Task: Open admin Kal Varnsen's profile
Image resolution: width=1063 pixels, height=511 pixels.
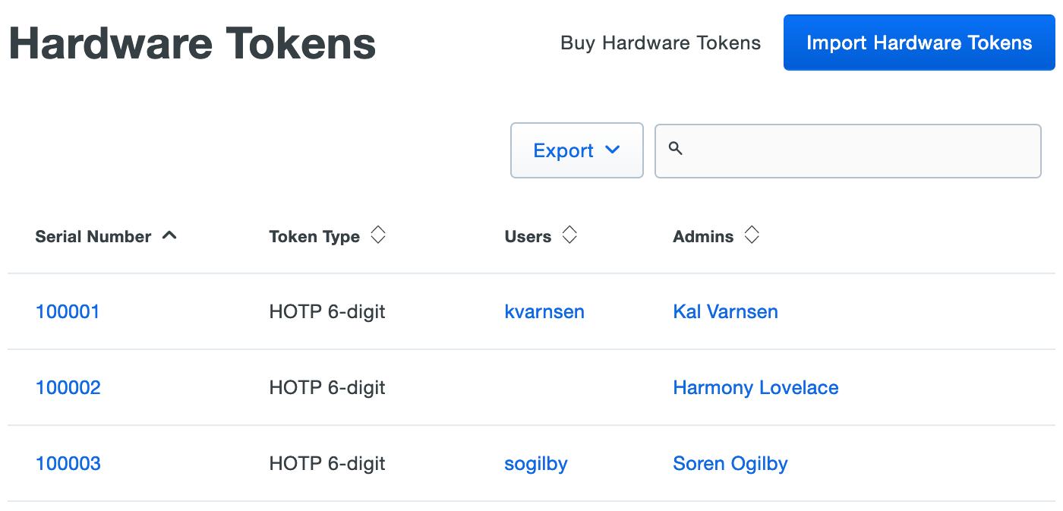Action: [725, 311]
